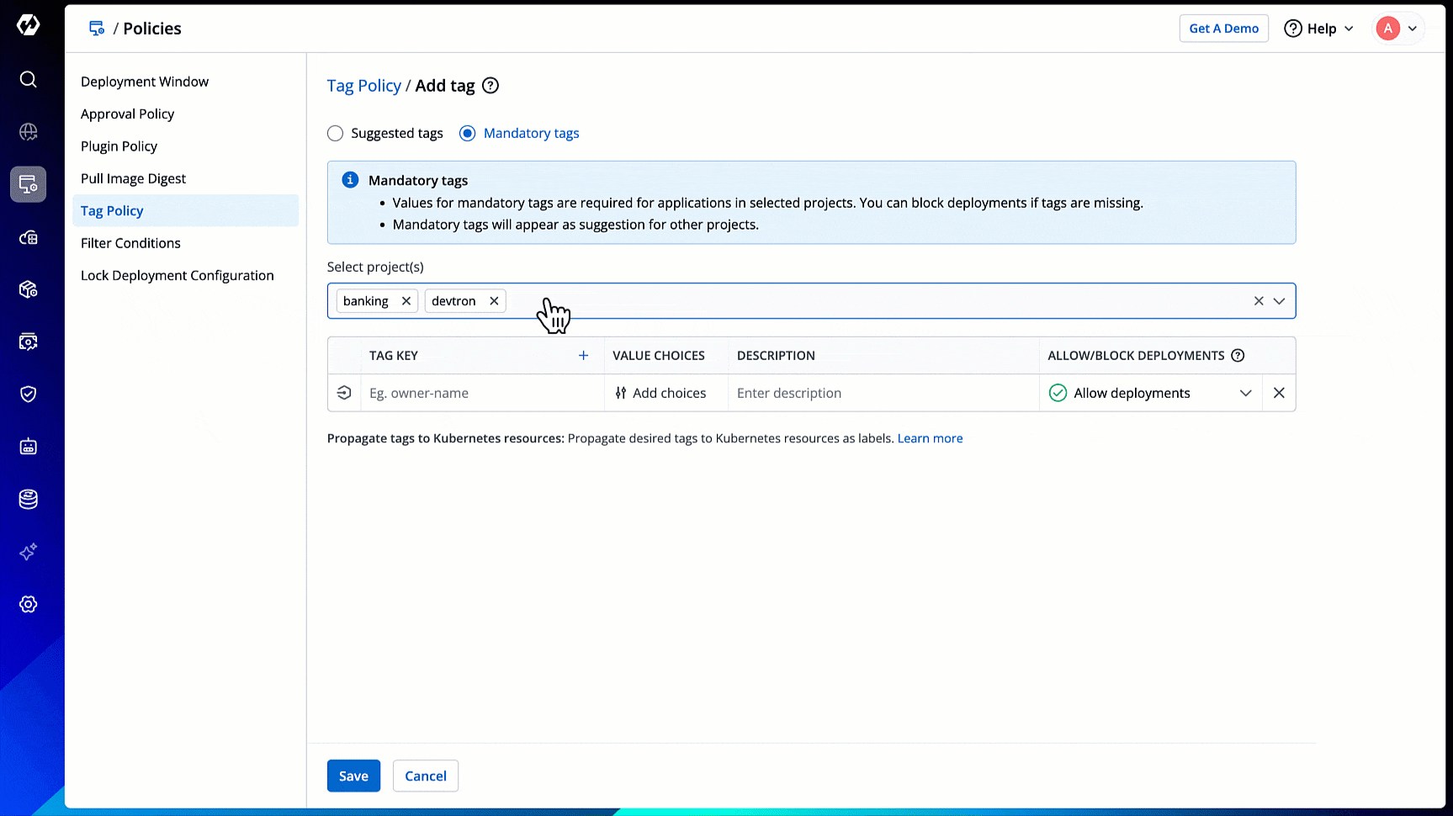Open Approval Policy in the side menu
1453x816 pixels.
(128, 114)
